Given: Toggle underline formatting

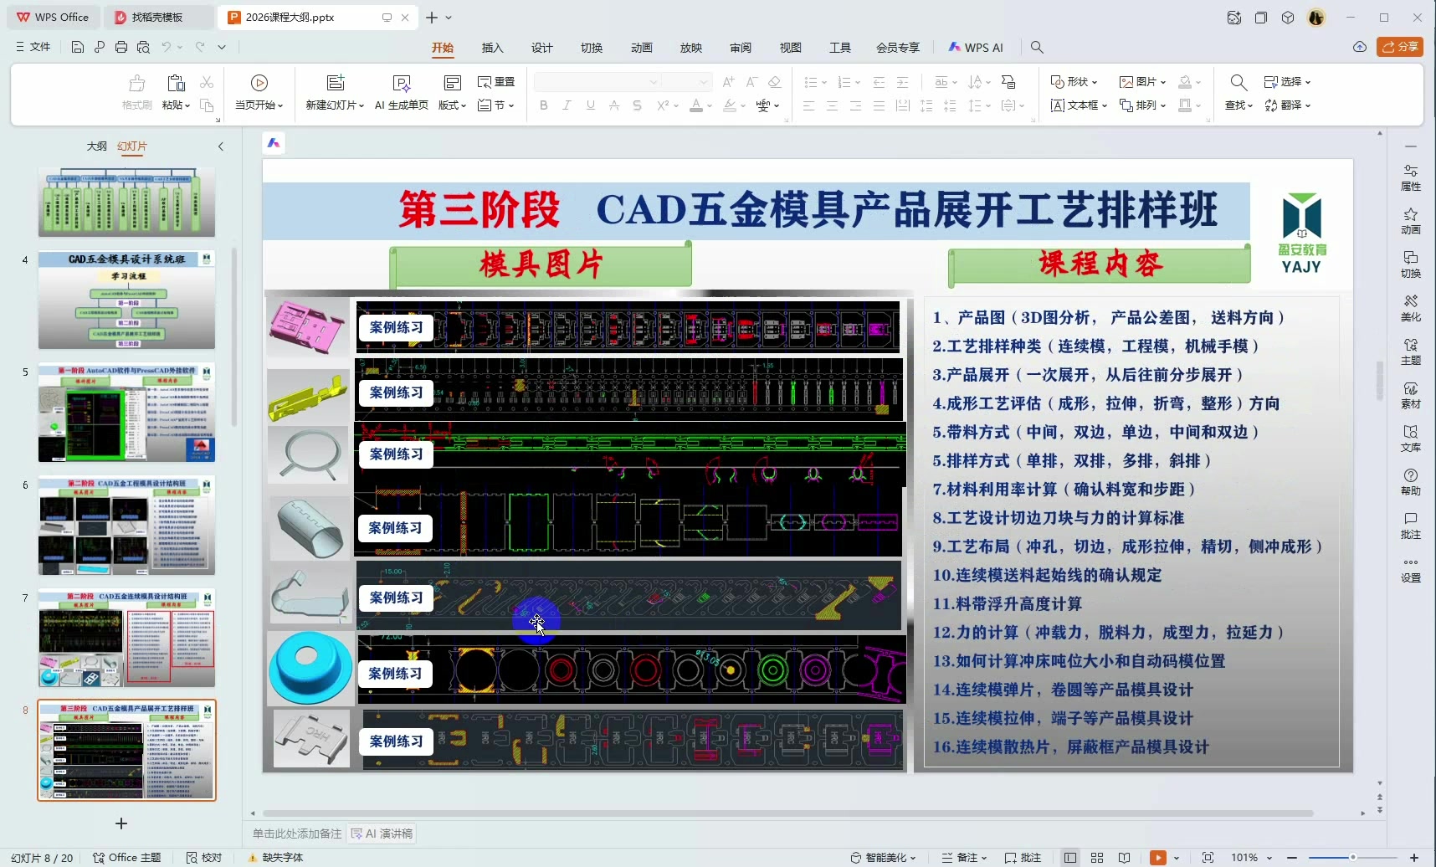Looking at the screenshot, I should pos(590,105).
